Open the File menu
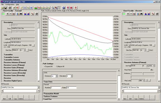This screenshot has width=161, height=103. point(2,4)
